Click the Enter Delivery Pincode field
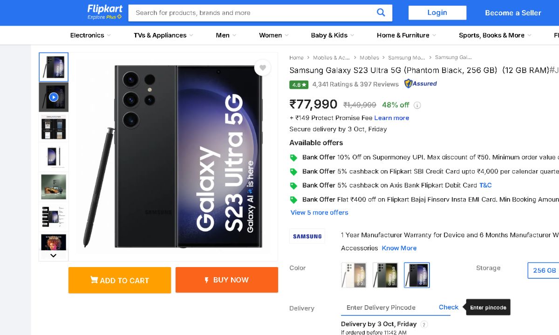Image resolution: width=559 pixels, height=335 pixels. [x=387, y=308]
